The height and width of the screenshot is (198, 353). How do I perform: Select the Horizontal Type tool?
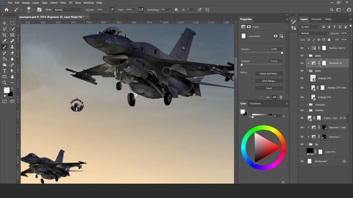(4, 71)
